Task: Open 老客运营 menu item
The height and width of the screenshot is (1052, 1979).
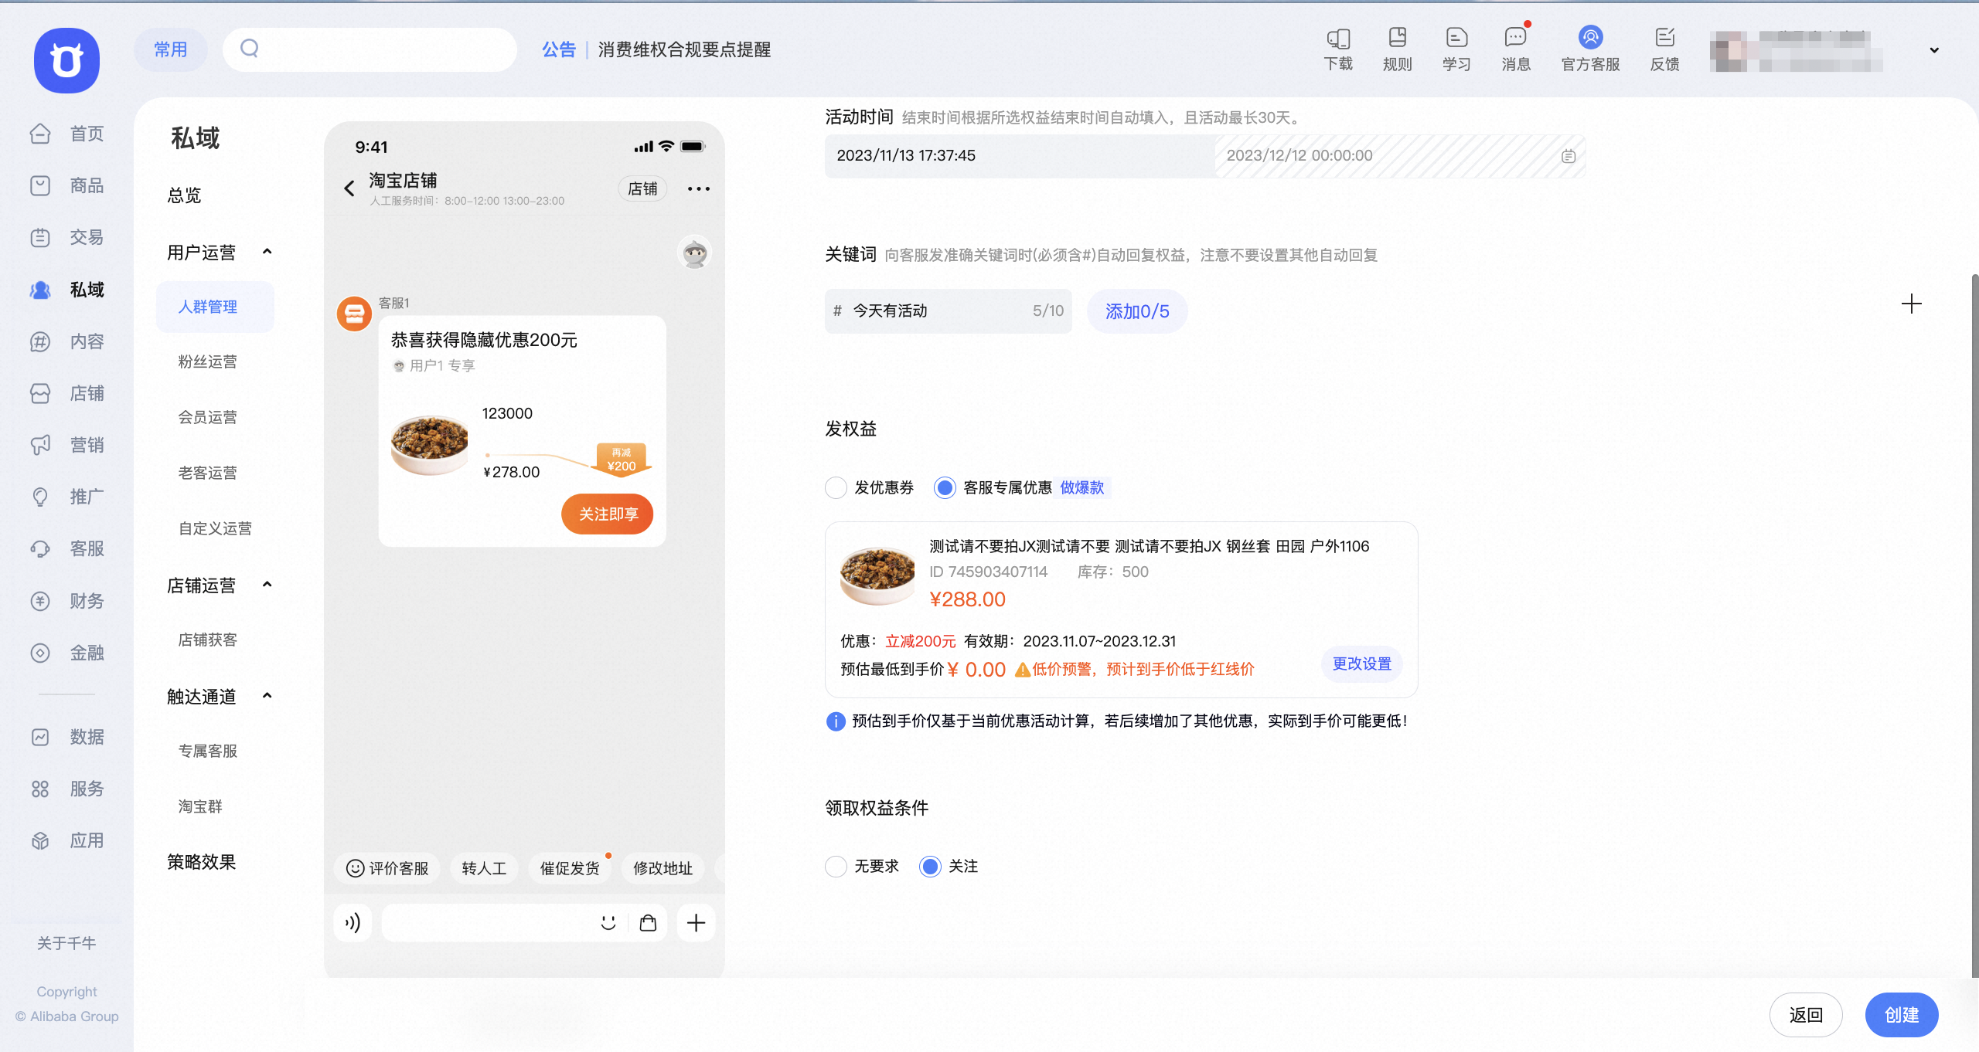Action: (207, 473)
